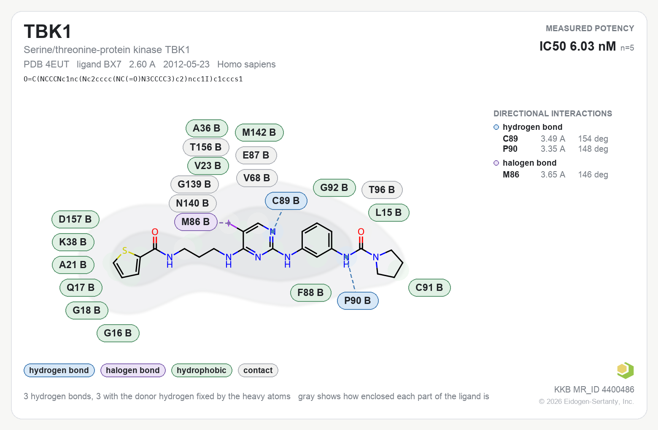Click the A36 B residue pill
The width and height of the screenshot is (658, 430).
[x=207, y=128]
